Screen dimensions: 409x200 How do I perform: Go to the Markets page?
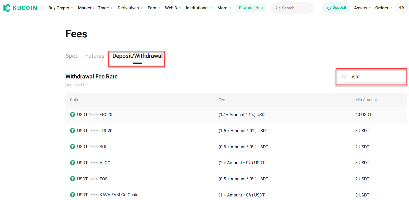(x=86, y=8)
